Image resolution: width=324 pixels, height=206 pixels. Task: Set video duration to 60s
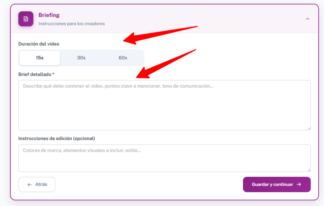pos(123,58)
